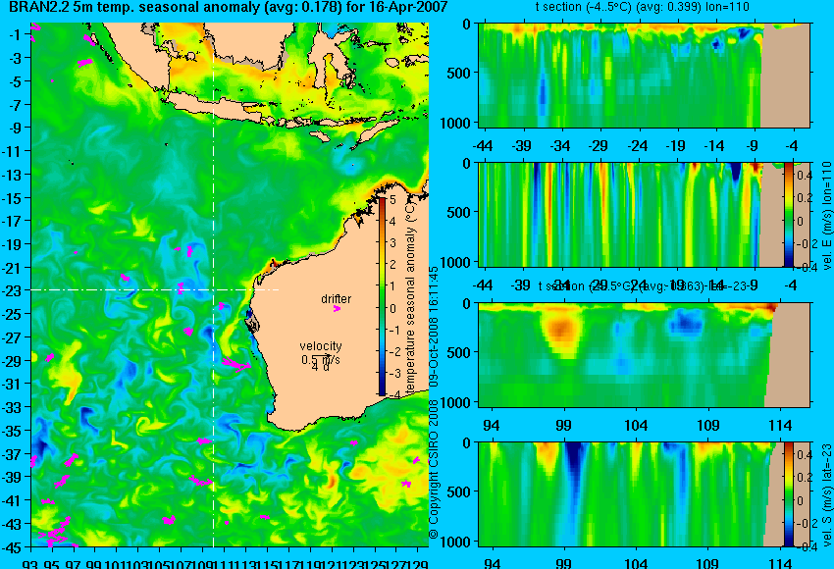Screen dimensions: 834x569
Task: Open the lon=110 temperature section plot
Action: pos(644,75)
